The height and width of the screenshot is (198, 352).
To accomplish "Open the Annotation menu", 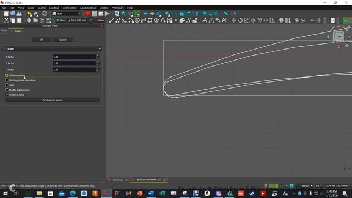I will [70, 8].
